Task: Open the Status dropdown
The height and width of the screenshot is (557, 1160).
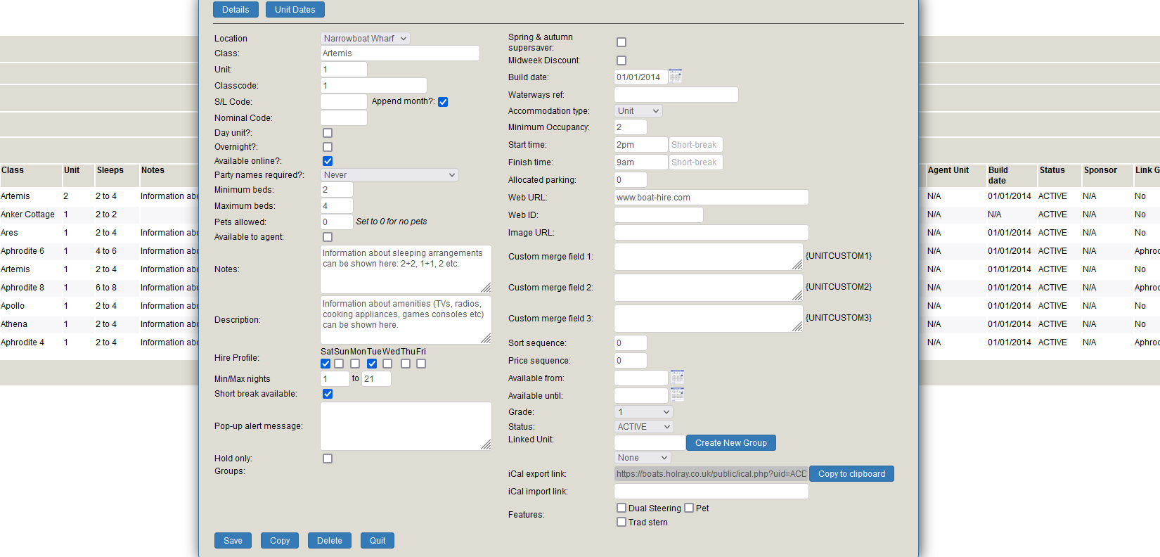Action: (643, 427)
